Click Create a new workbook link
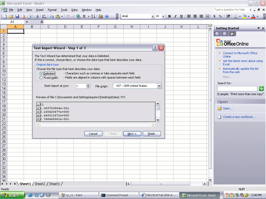 (x=239, y=117)
